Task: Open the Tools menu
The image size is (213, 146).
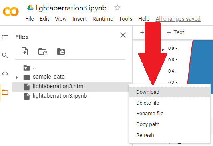Action: [x=126, y=19]
